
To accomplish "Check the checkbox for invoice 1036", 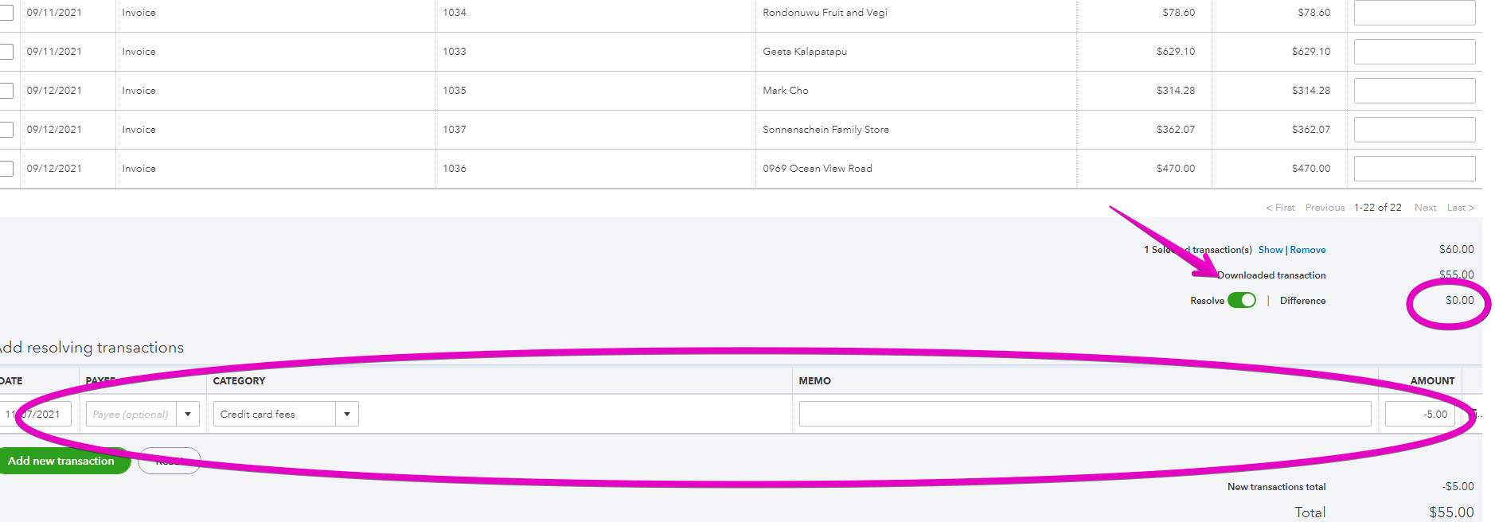I will click(6, 168).
